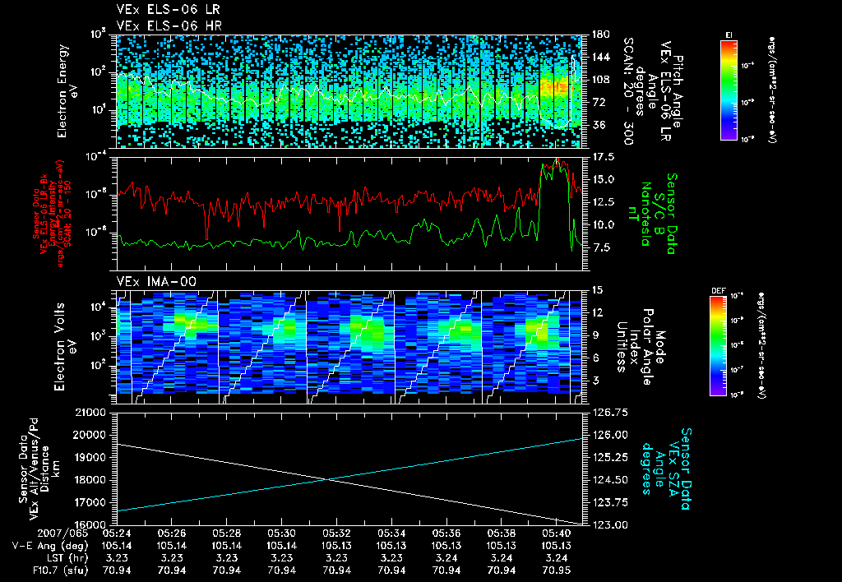The image size is (842, 582).
Task: Click the 05:36 time tick label
Action: click(446, 533)
